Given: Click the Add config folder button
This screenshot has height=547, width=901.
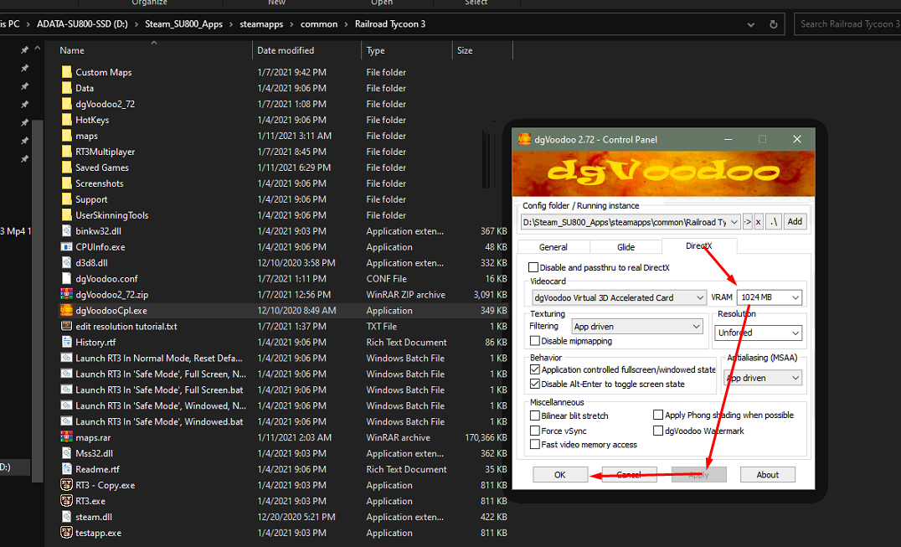Looking at the screenshot, I should click(795, 222).
